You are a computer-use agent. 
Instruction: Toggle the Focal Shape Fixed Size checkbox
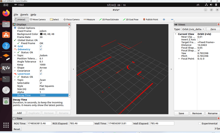[x=199, y=50]
